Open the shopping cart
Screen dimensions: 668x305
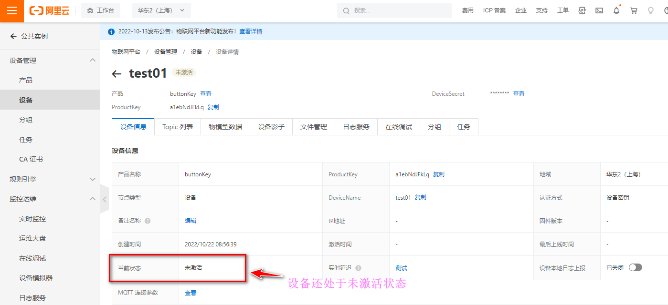point(634,10)
